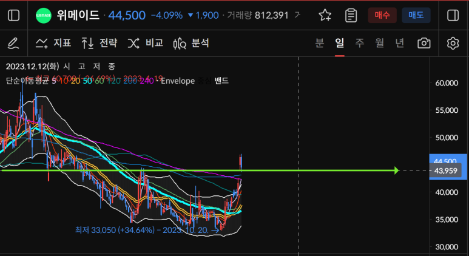Open the 분석 analysis menu
This screenshot has width=469, height=256.
[x=191, y=43]
